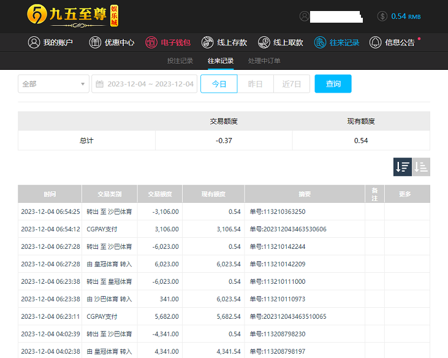This screenshot has width=448, height=358.
Task: Go to 线上存款 deposit page
Action: tap(224, 43)
